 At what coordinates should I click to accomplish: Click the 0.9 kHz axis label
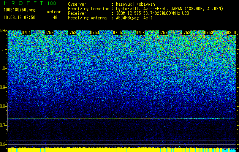click(x=3, y=87)
